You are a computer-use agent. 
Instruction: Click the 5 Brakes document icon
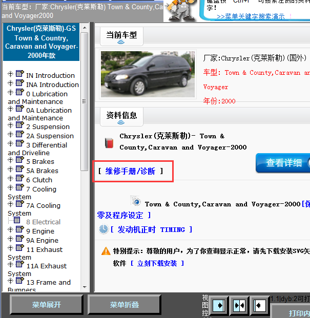19,159
